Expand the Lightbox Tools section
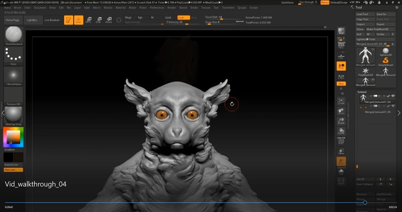Image resolution: width=402 pixels, height=212 pixels. (x=366, y=39)
